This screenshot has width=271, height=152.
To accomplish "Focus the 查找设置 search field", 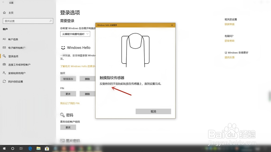I will [28, 21].
